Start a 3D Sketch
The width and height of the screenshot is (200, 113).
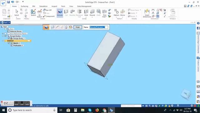(39, 13)
